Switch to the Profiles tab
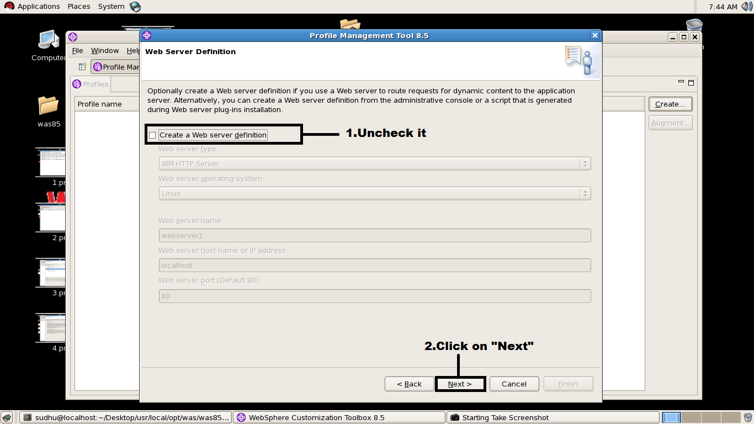754x424 pixels. coord(90,84)
